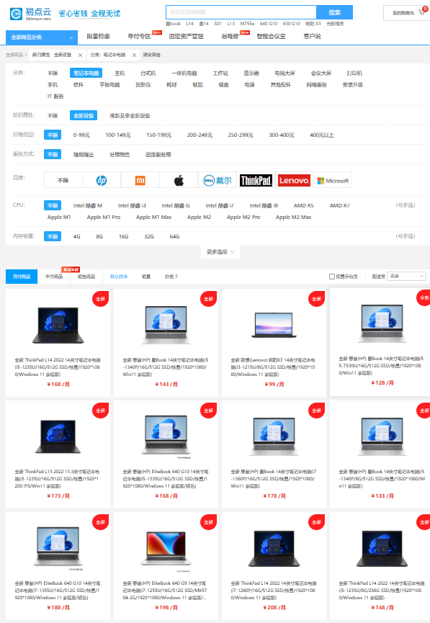
Task: Open HP 星Book ¥143/月 product image
Action: (x=166, y=325)
